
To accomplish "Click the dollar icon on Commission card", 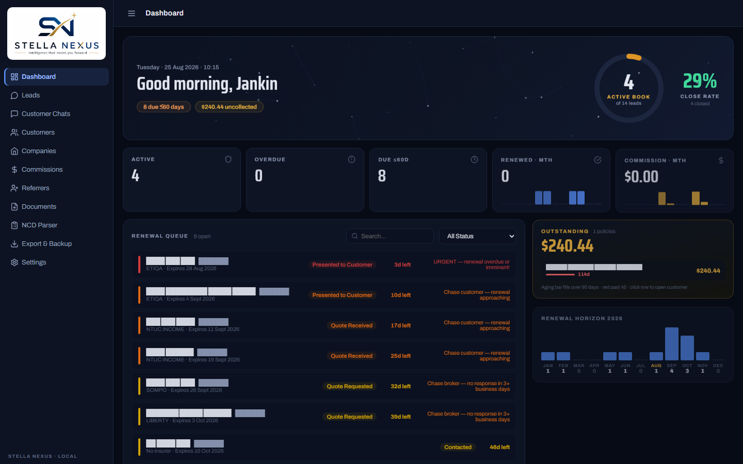I will point(721,160).
